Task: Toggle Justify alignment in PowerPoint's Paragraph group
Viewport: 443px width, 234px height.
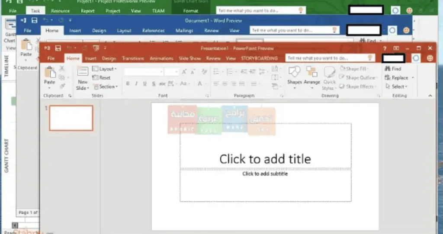Action: [242, 84]
